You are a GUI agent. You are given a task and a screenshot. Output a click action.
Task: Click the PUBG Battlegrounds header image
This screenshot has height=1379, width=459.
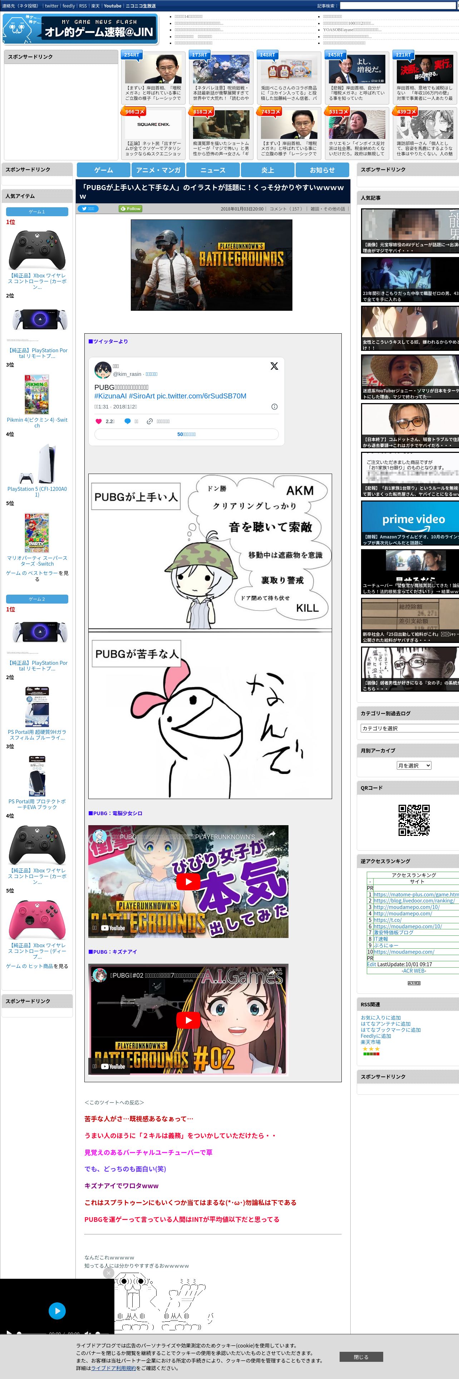(x=212, y=265)
